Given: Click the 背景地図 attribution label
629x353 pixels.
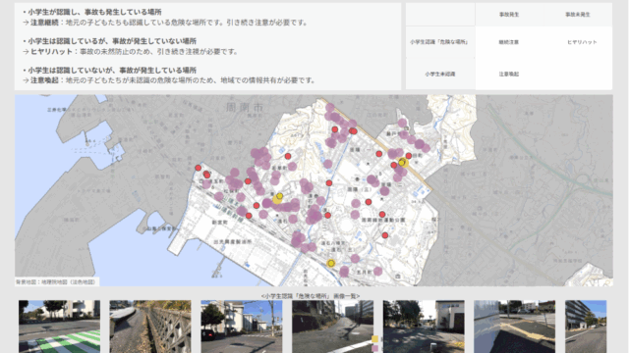Looking at the screenshot, I should tap(56, 282).
